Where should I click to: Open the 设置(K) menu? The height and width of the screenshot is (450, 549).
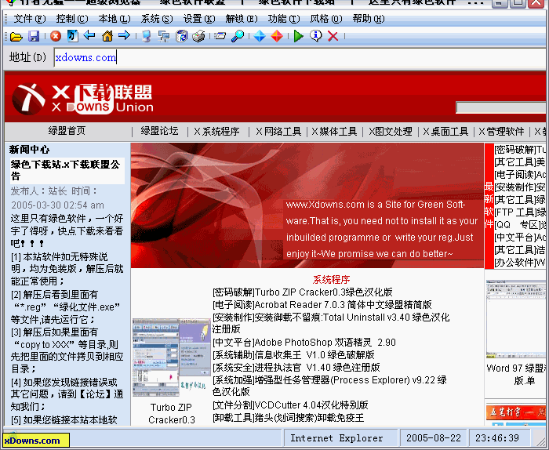199,19
